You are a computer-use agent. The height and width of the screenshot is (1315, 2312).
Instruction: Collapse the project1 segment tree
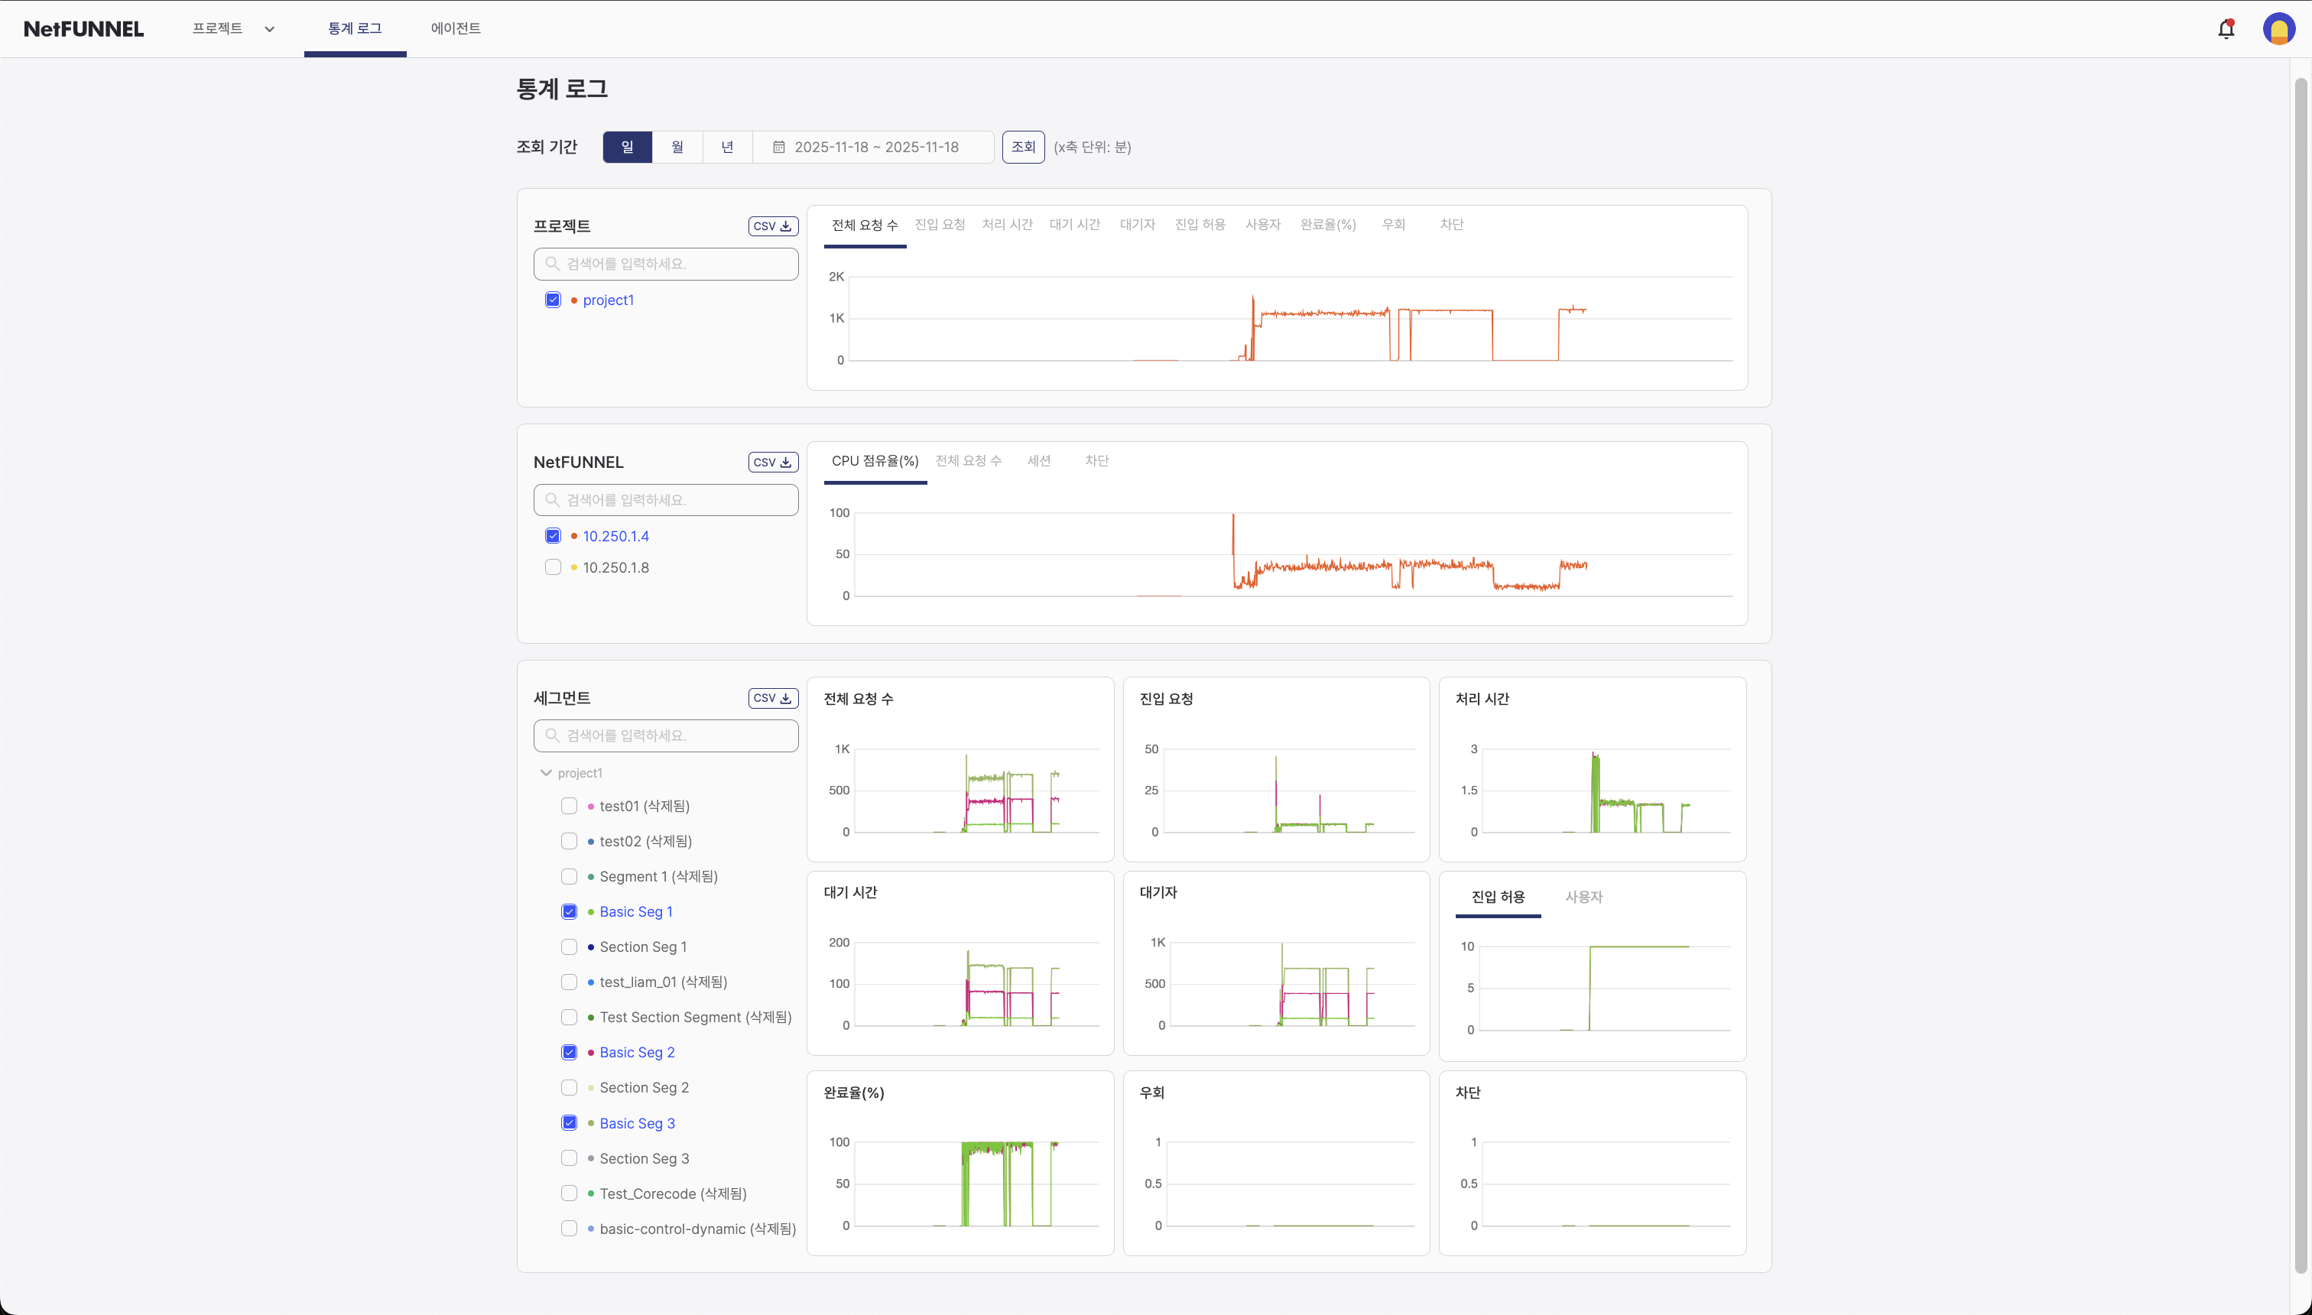tap(545, 772)
